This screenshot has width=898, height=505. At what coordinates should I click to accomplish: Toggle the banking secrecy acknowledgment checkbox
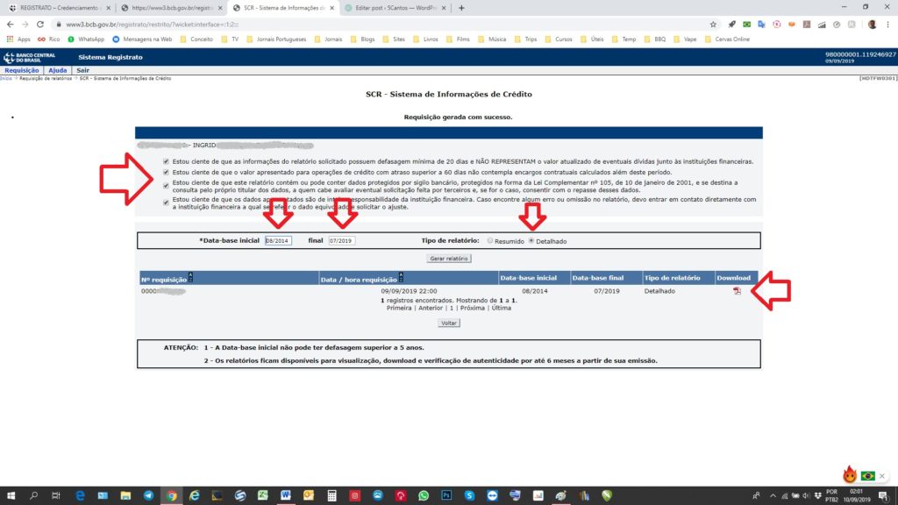coord(166,186)
